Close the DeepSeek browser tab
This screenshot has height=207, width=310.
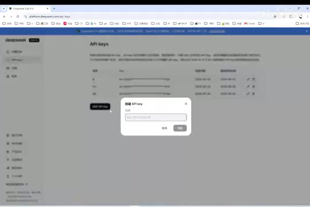pos(48,9)
